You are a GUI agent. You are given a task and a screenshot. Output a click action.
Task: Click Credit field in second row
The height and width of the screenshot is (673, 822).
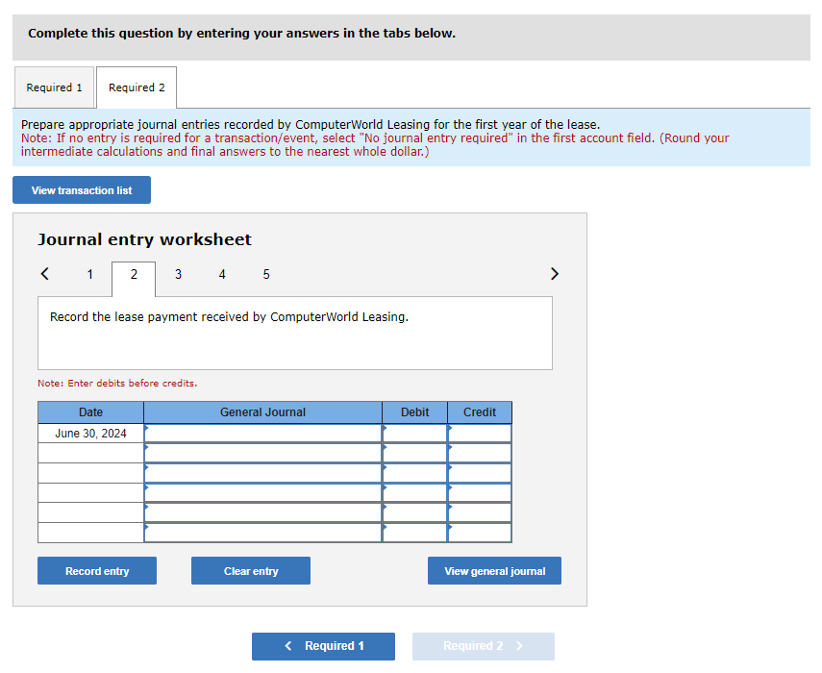click(x=480, y=454)
